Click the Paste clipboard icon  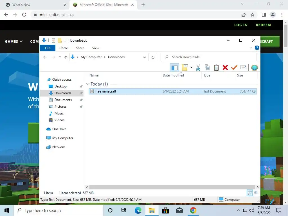coord(216,67)
